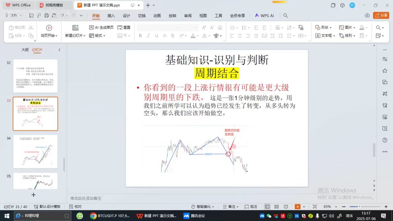The width and height of the screenshot is (393, 221).
Task: Toggle justify paragraph alignment
Action: coord(256,35)
